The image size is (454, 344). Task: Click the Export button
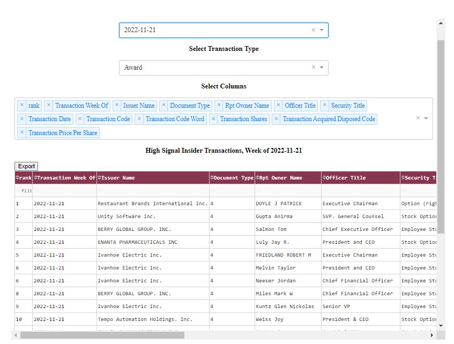(x=26, y=166)
